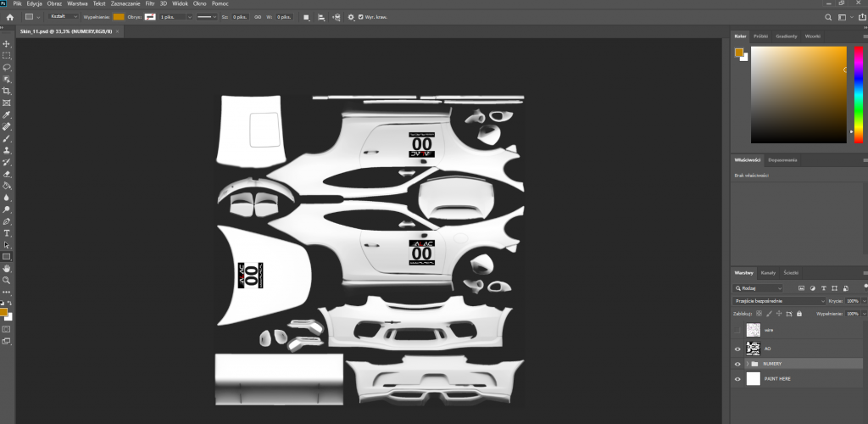Toggle type layer filter icon
Image resolution: width=868 pixels, height=424 pixels.
pos(824,287)
